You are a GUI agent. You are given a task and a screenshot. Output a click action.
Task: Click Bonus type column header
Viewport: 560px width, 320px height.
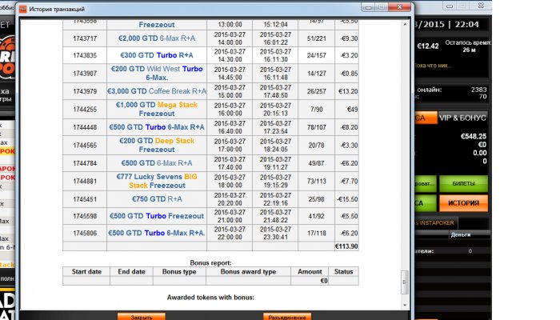179,271
